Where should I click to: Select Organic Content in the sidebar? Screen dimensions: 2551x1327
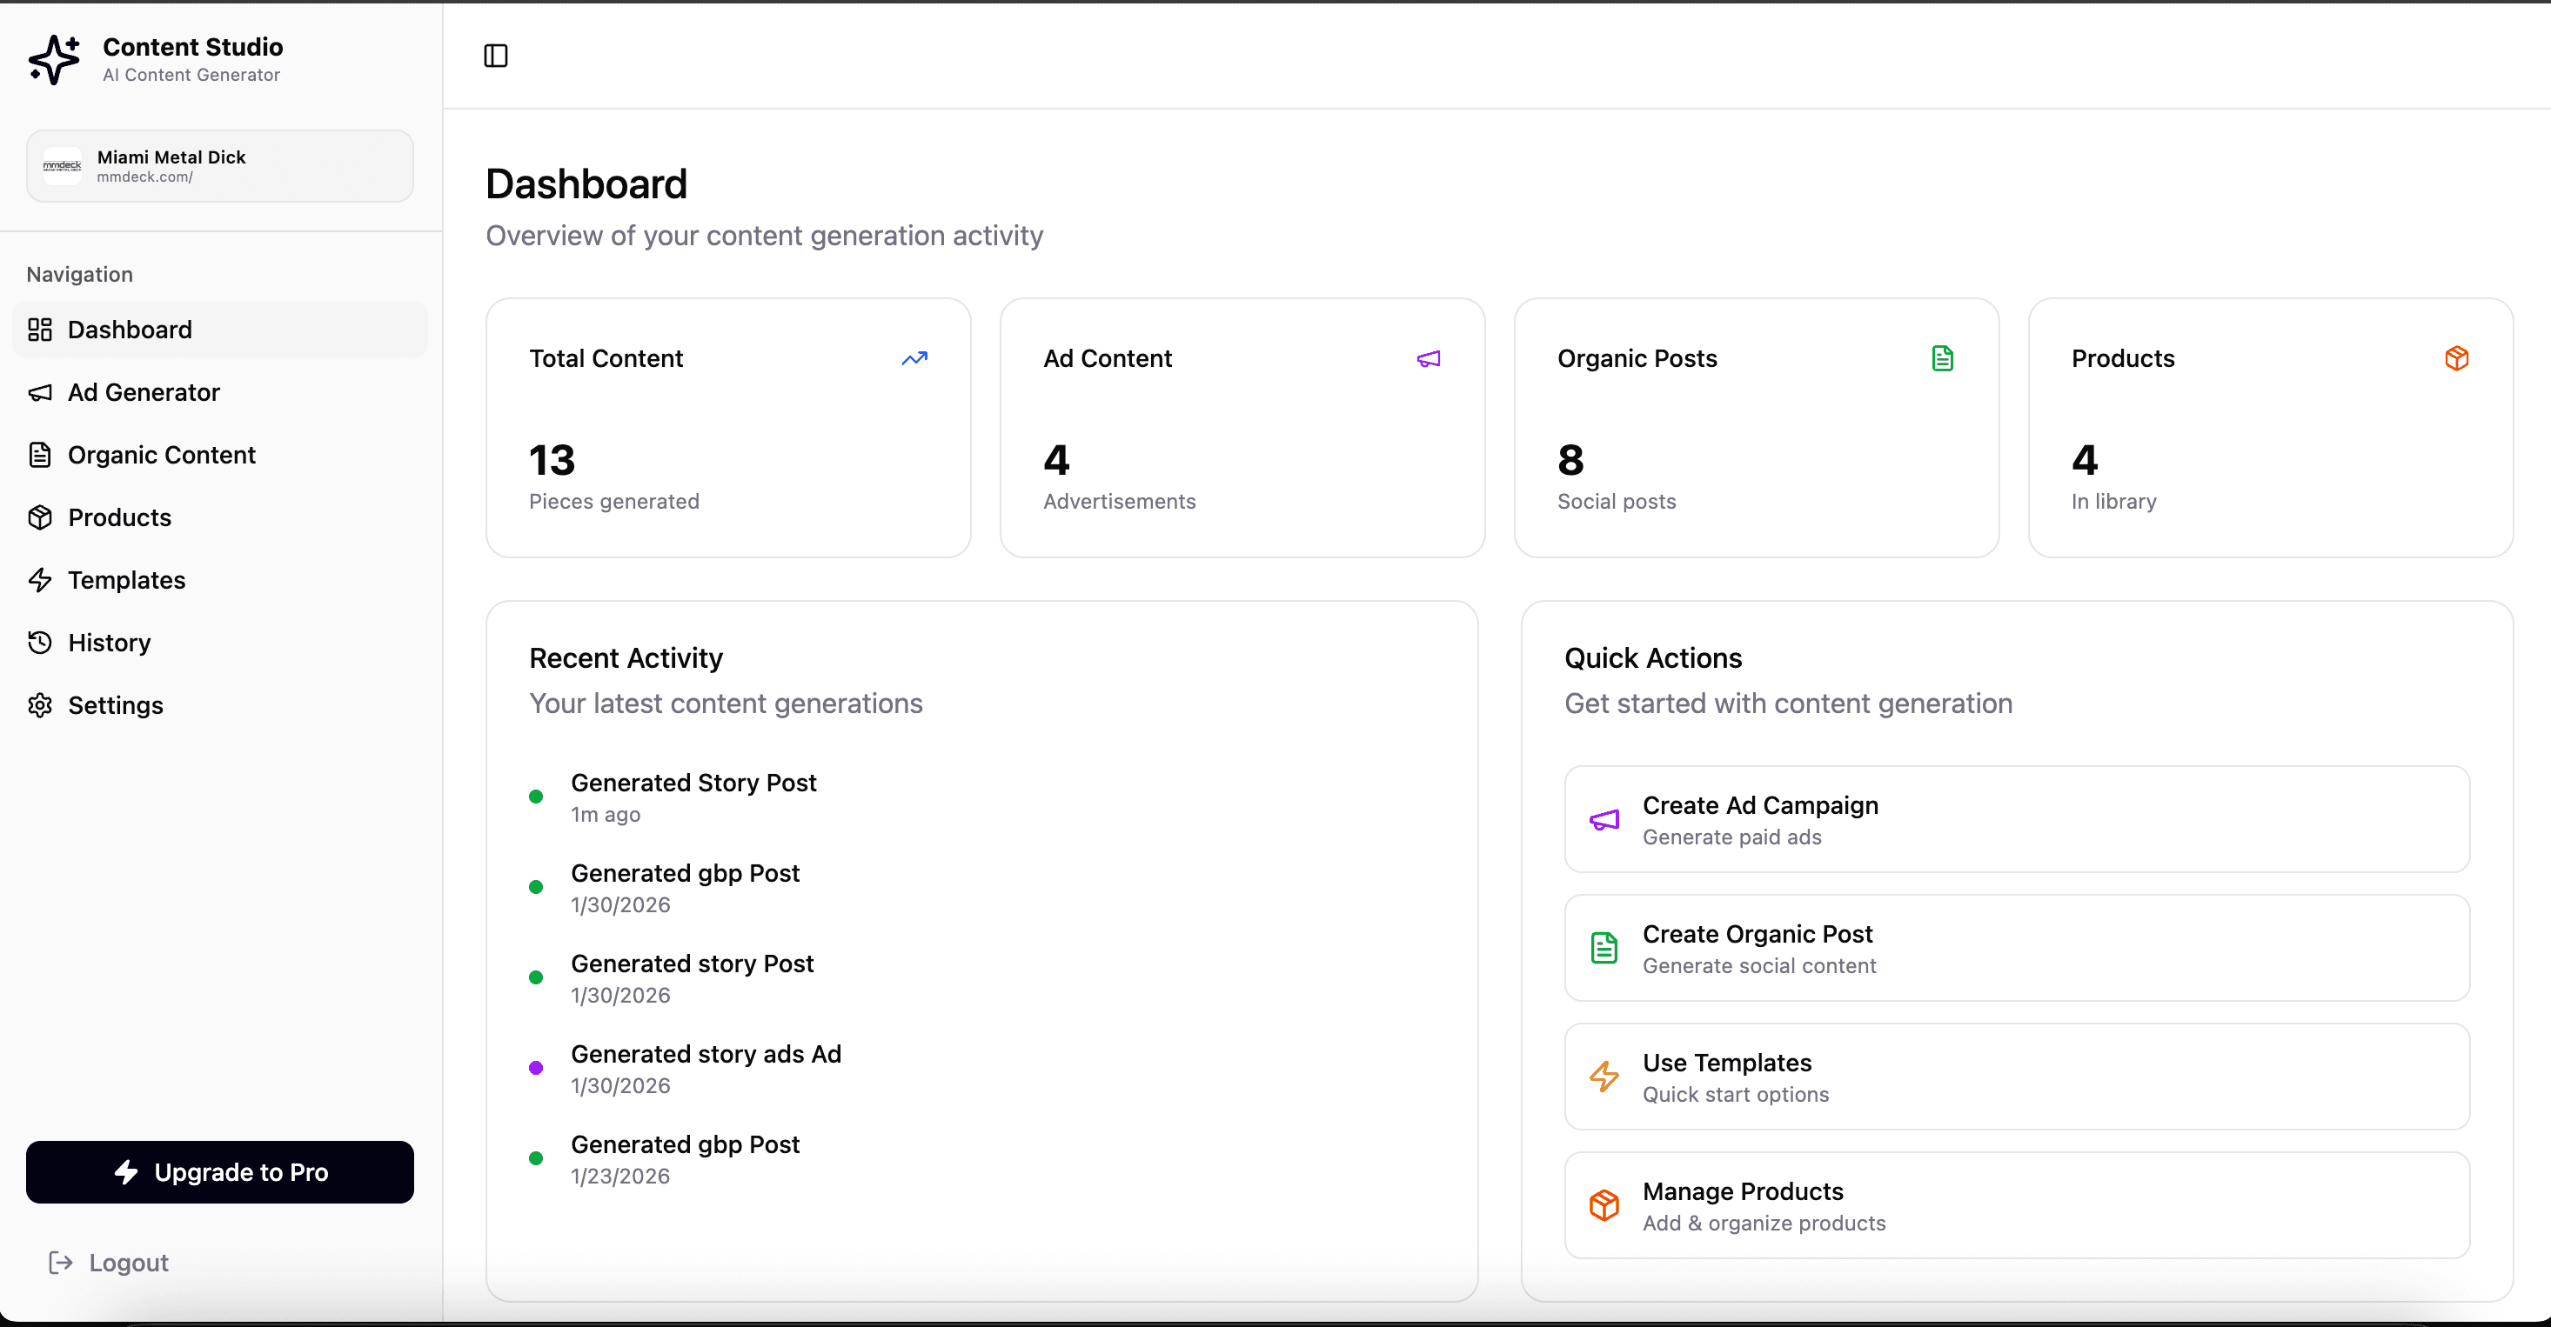tap(162, 454)
